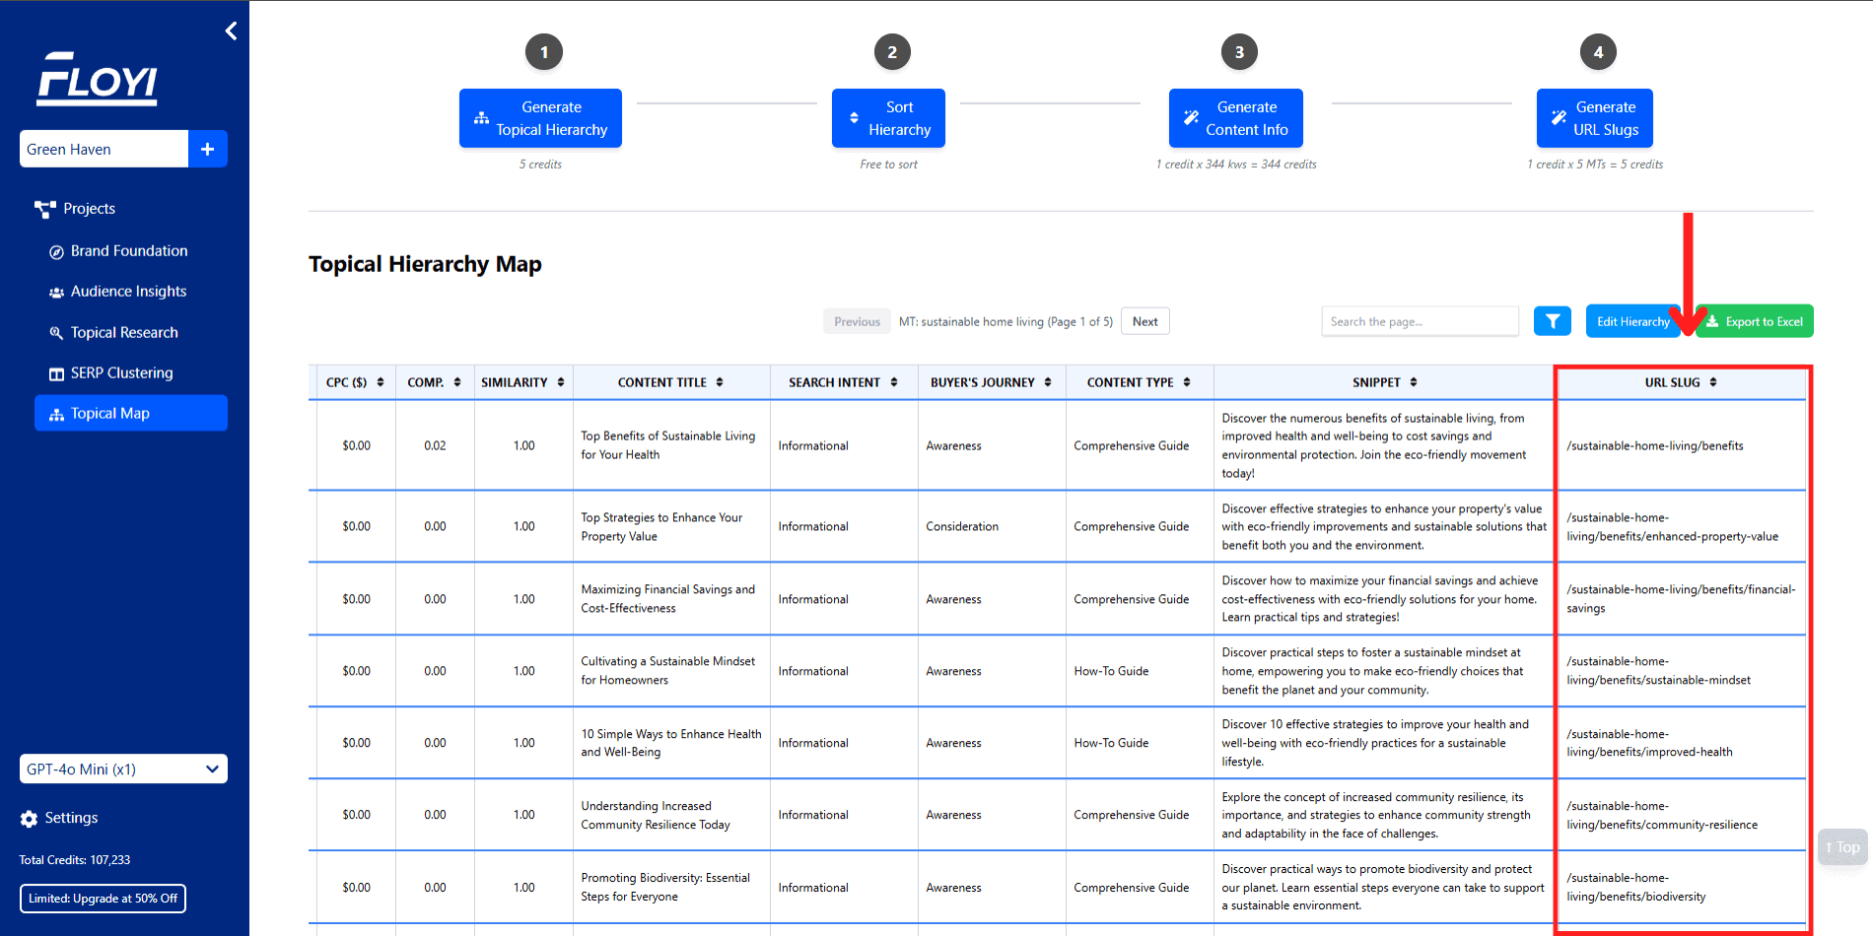Go to Brand Foundation section

tap(129, 251)
